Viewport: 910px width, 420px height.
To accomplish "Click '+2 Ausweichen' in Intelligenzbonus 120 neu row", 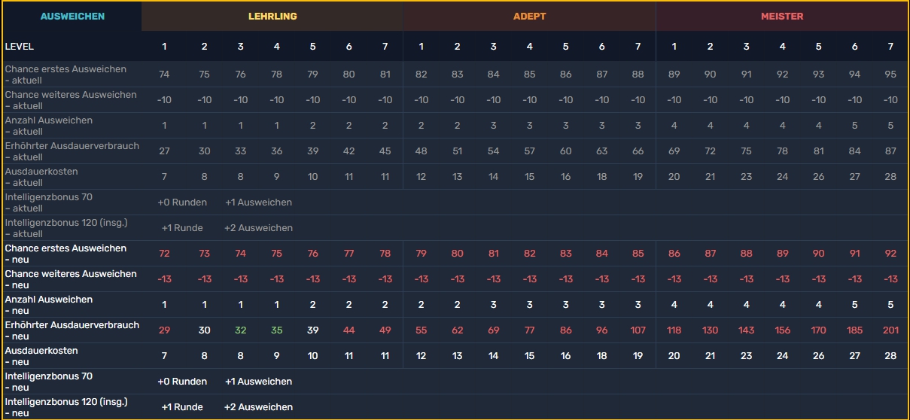I will (x=258, y=406).
